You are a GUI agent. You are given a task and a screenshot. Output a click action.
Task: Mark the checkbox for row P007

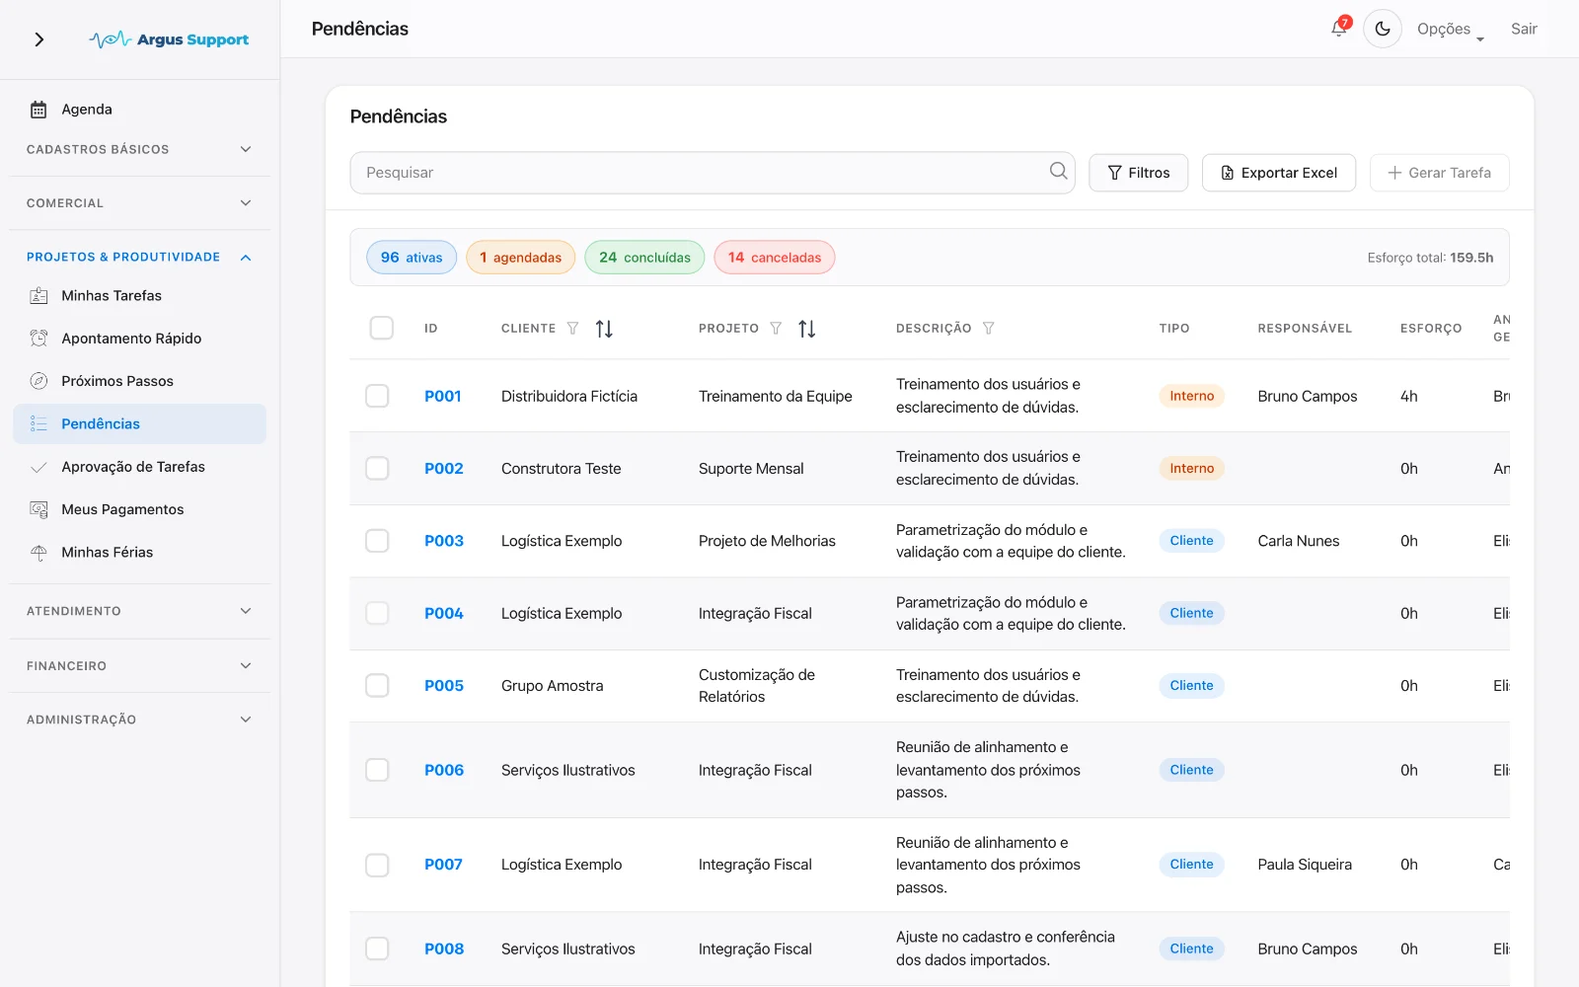click(377, 865)
